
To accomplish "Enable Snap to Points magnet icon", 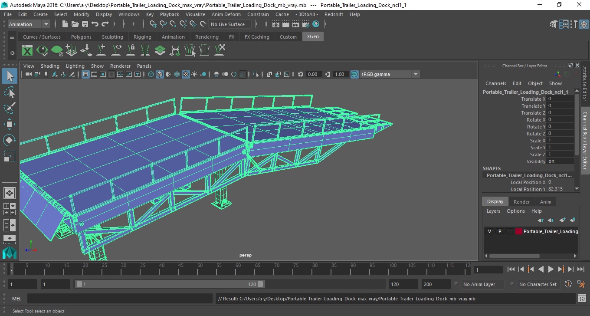I will (173, 24).
